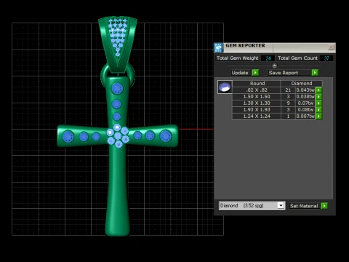This screenshot has width=349, height=262.
Task: Select the center gem of the flower cluster
Action: tap(118, 136)
